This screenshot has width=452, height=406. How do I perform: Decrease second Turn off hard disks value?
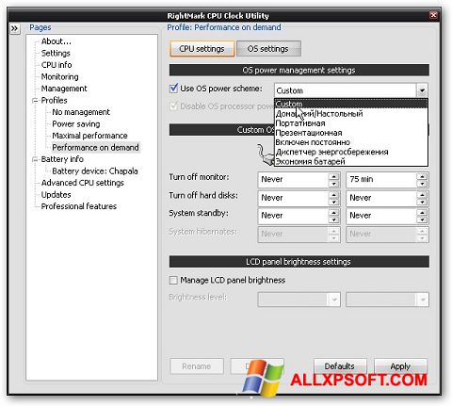[422, 202]
